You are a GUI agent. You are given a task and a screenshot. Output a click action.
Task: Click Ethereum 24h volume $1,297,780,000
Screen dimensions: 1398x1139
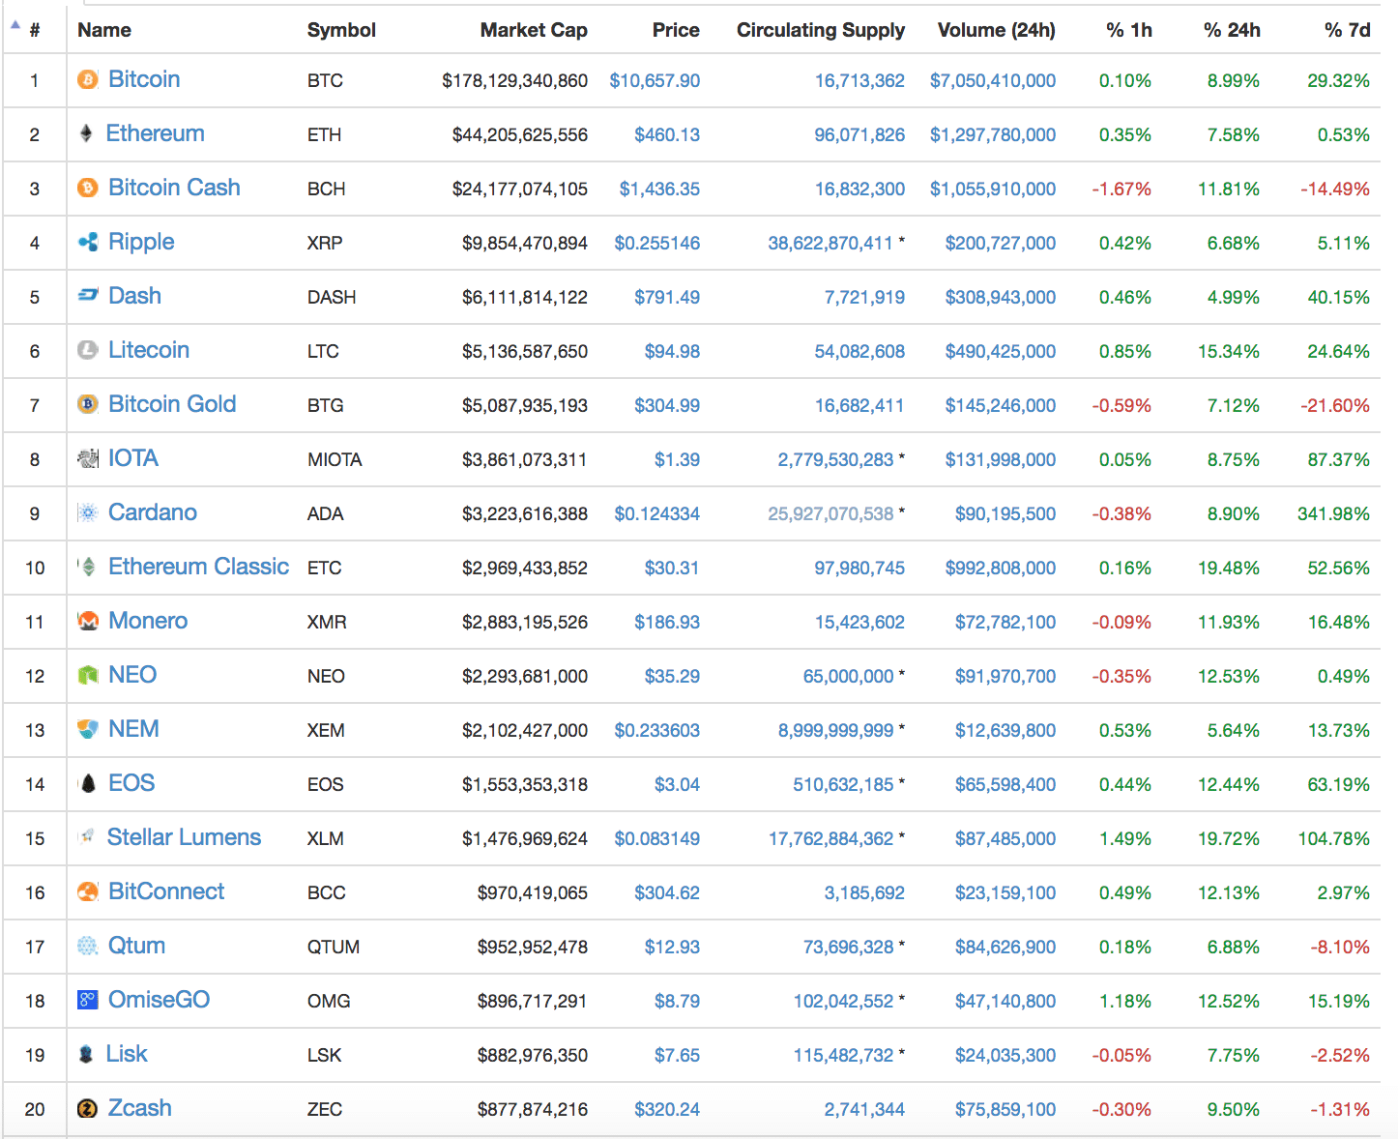pos(993,134)
